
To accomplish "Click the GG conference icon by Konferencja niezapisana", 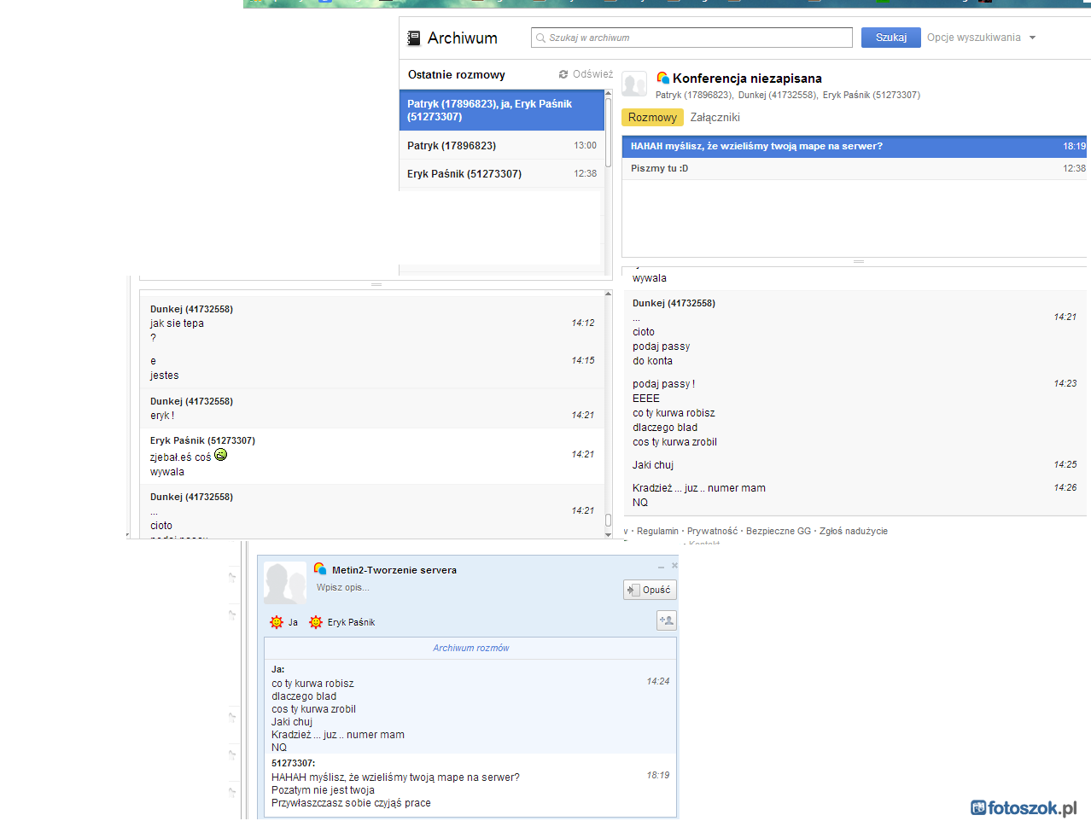I will pyautogui.click(x=662, y=78).
